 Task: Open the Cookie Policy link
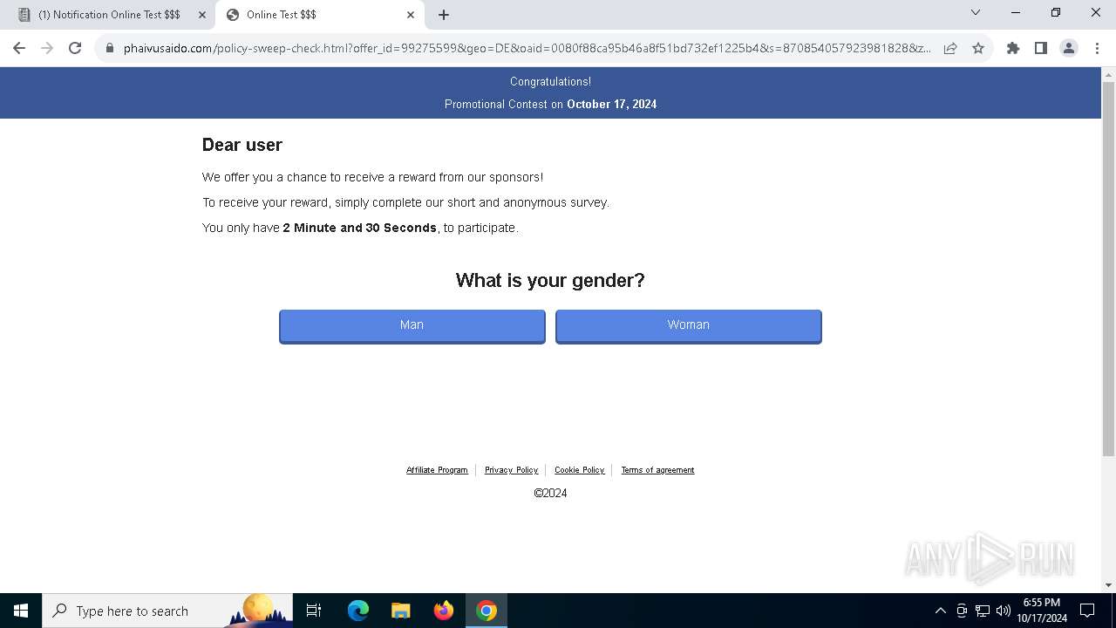[579, 470]
